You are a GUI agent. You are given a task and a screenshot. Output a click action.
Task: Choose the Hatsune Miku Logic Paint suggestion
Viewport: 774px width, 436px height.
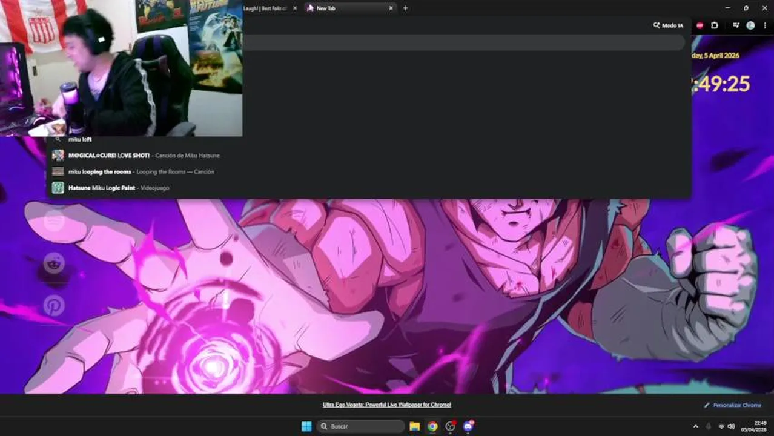[368, 188]
